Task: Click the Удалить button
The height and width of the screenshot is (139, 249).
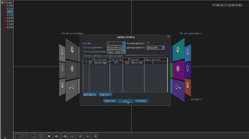Action: [105, 95]
